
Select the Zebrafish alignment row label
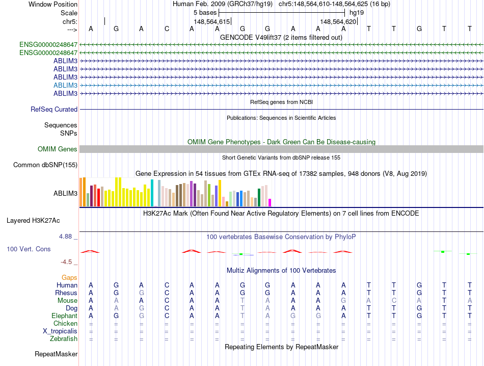coord(64,339)
